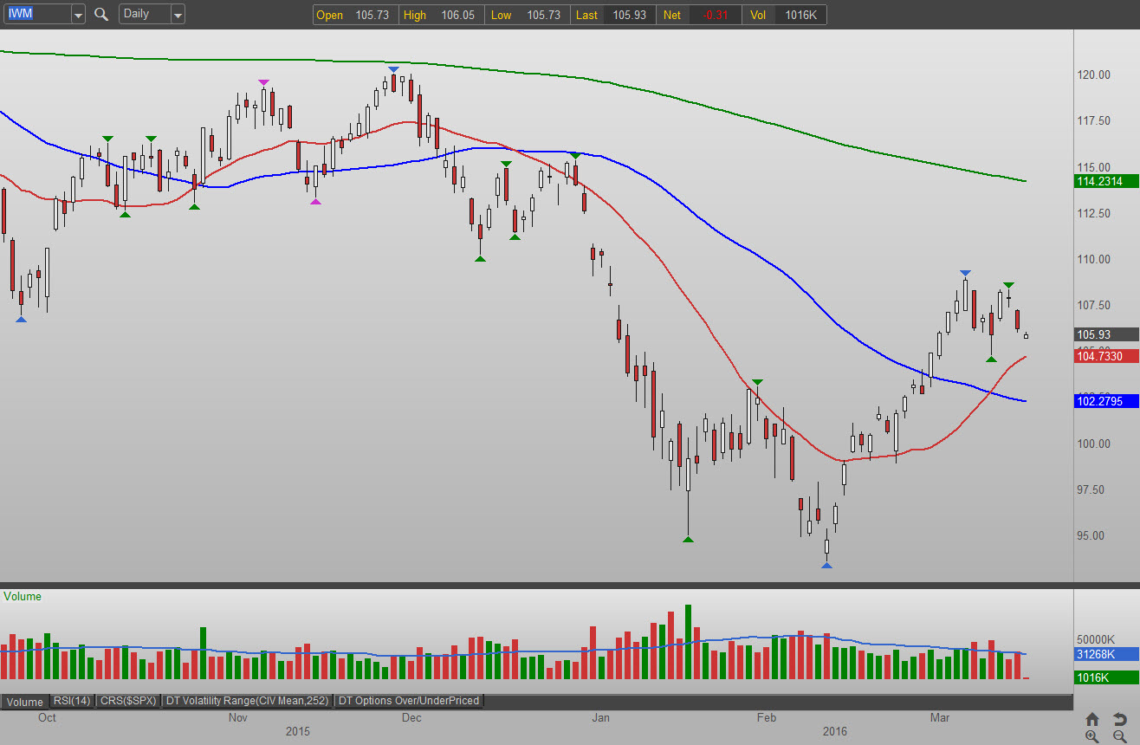Screen dimensions: 1140x745
Task: Click the blue pivot triangle above December high
Action: click(x=393, y=69)
